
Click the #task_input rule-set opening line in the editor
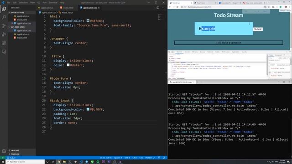coord(62,101)
